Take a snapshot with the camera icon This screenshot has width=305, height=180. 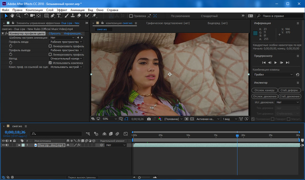(149, 119)
